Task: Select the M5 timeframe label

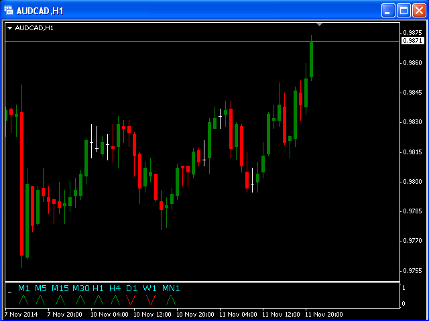Action: click(42, 288)
